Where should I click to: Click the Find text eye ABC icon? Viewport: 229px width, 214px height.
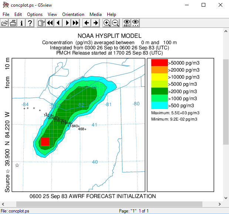[127, 23]
